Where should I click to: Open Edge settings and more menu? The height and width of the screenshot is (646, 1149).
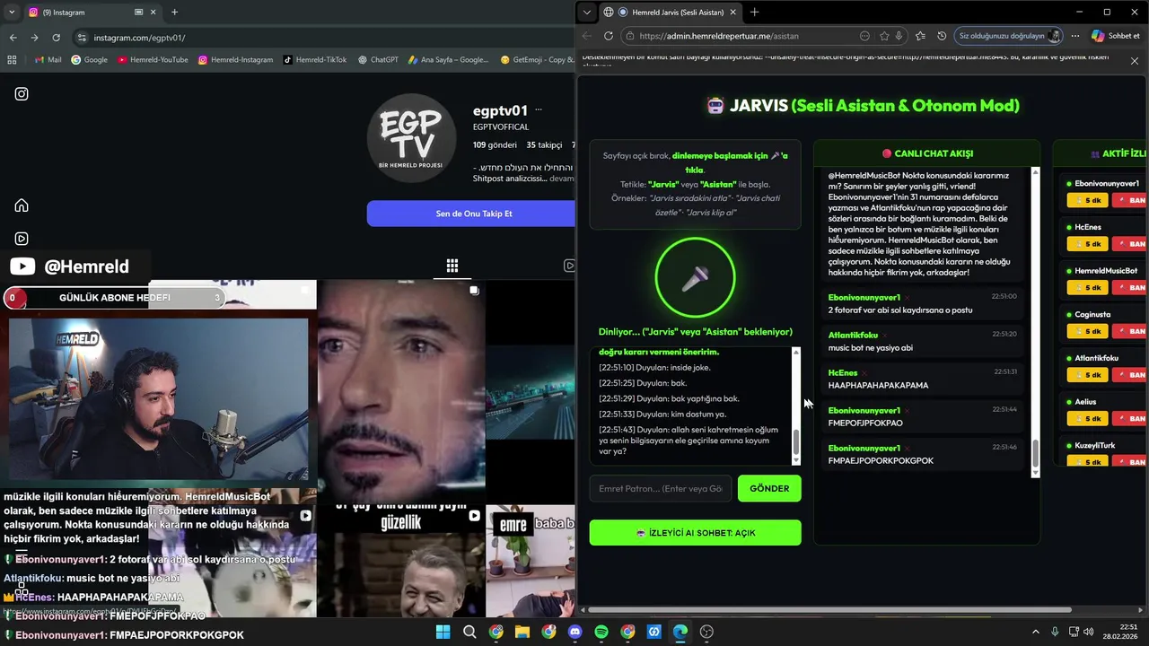coord(1074,36)
